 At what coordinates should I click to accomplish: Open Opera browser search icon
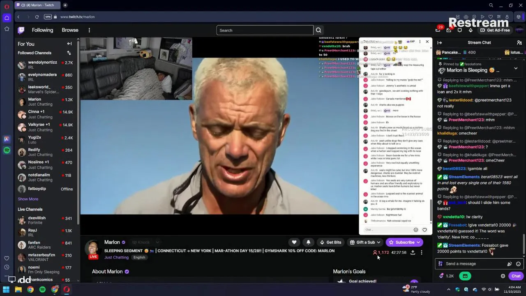[491, 5]
